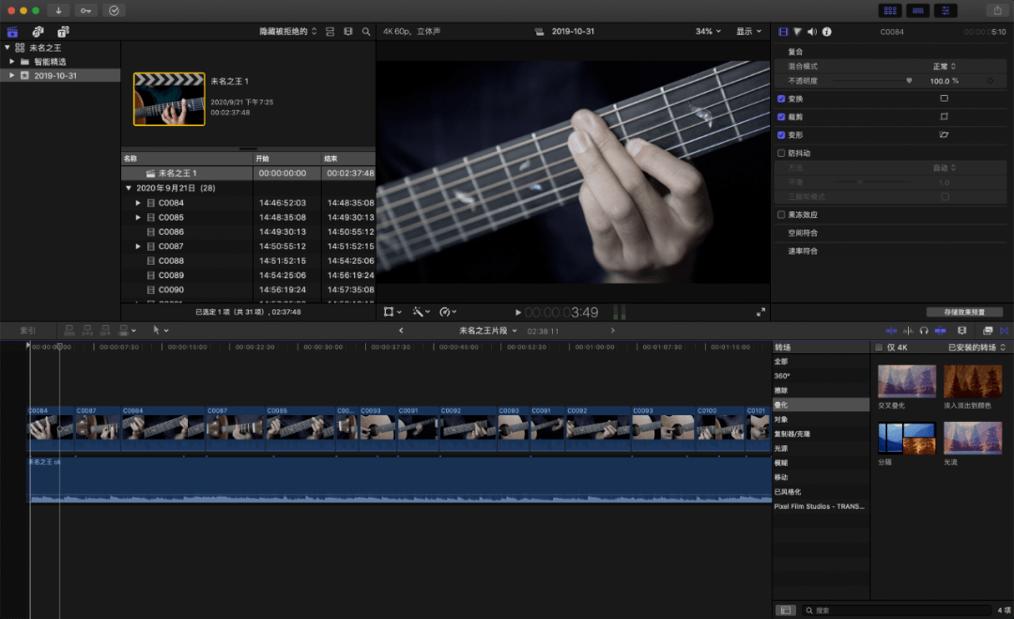This screenshot has width=1014, height=619.
Task: Open the 34% viewer zoom dropdown
Action: click(708, 32)
